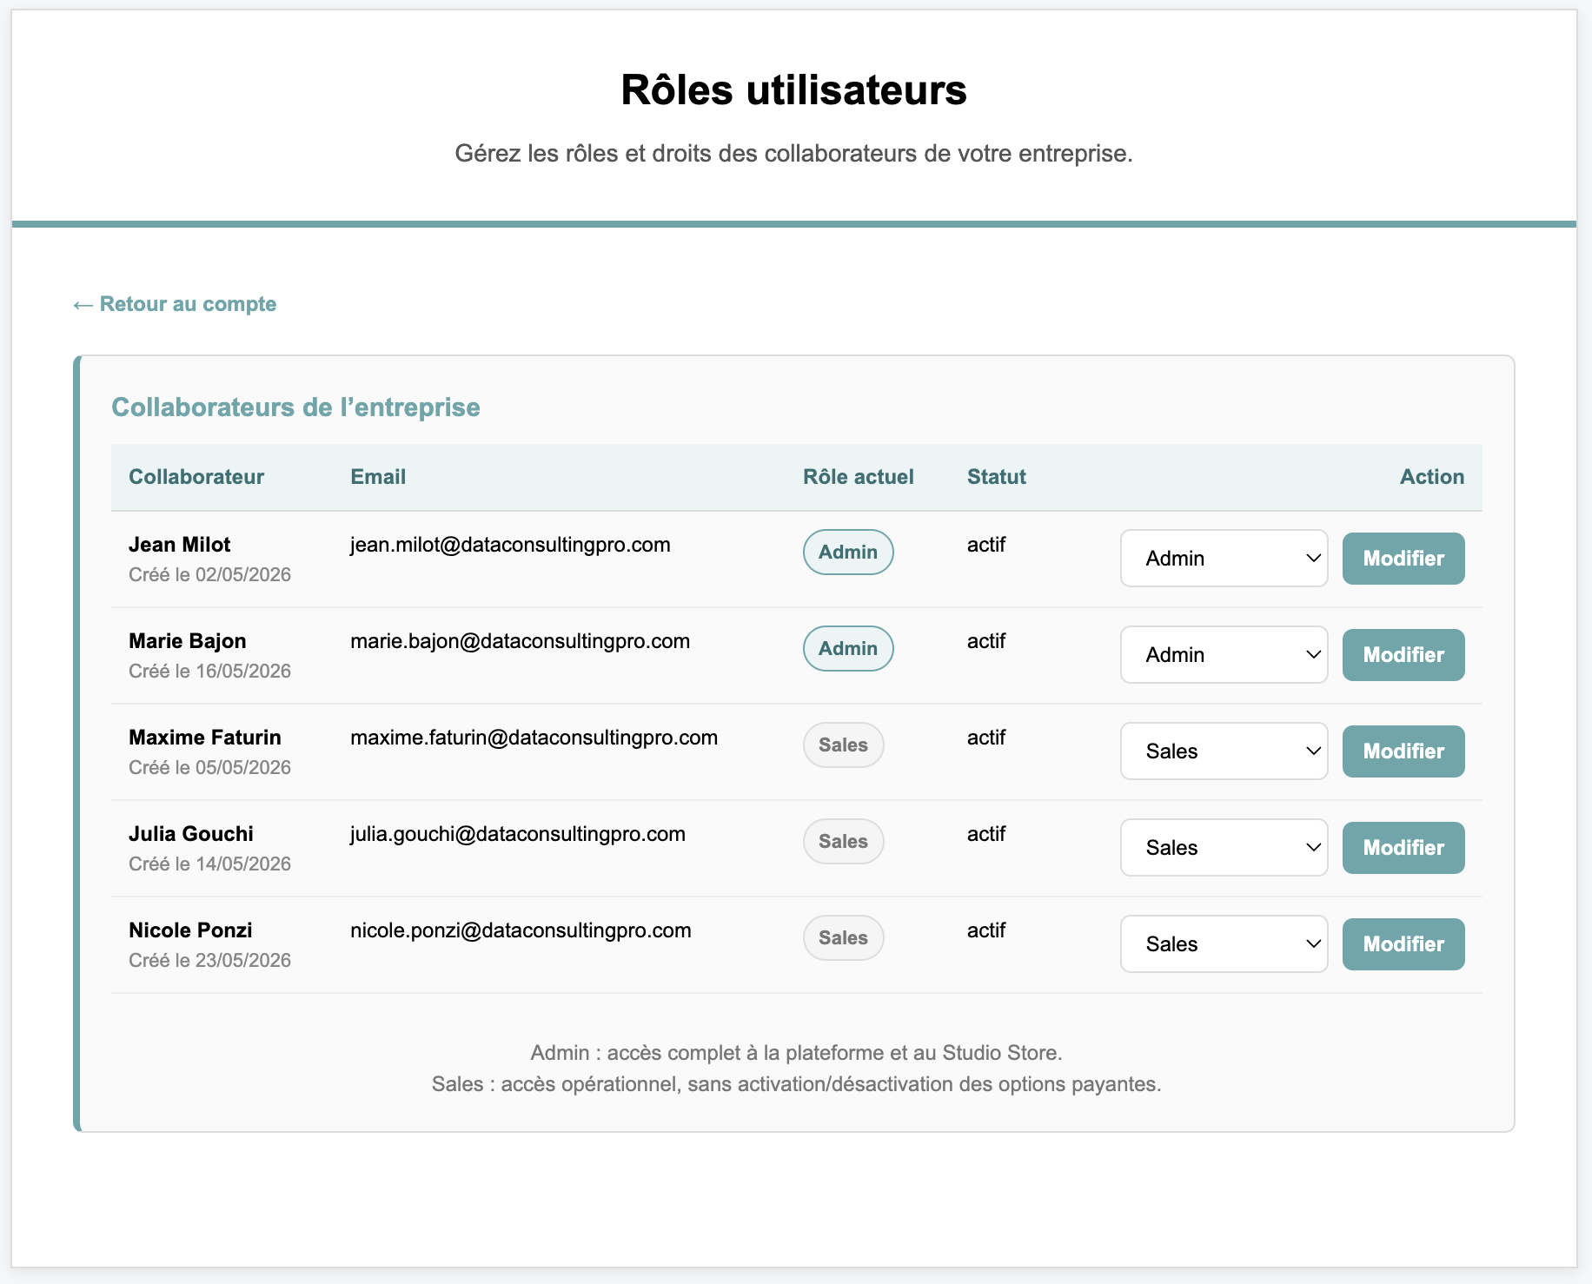Click Sales badge in Julia Gouchi row
1592x1284 pixels.
click(843, 842)
